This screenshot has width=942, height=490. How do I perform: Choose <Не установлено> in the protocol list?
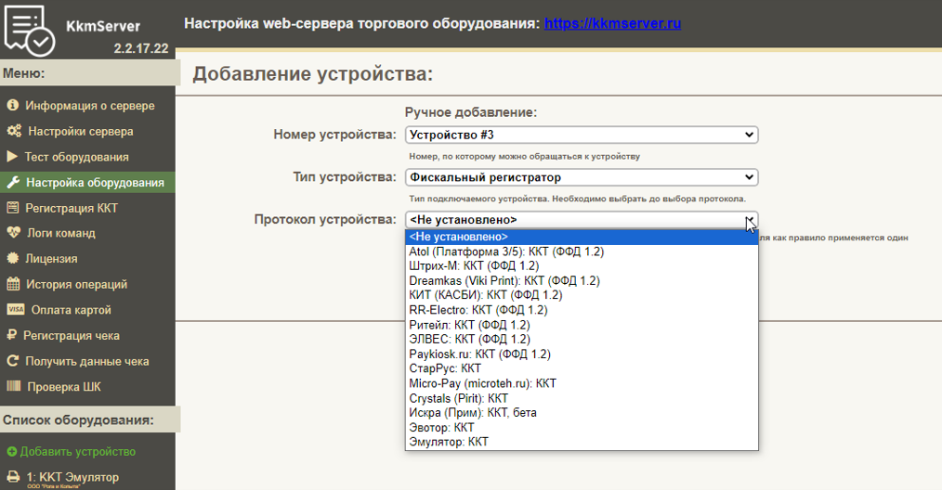582,237
